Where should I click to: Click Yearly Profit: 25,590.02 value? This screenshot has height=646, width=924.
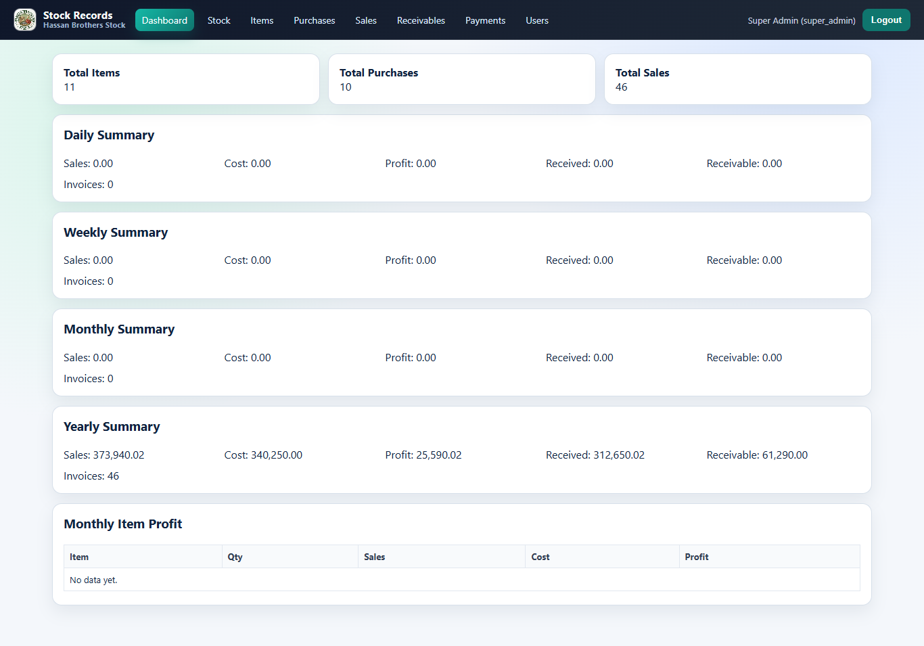[423, 455]
